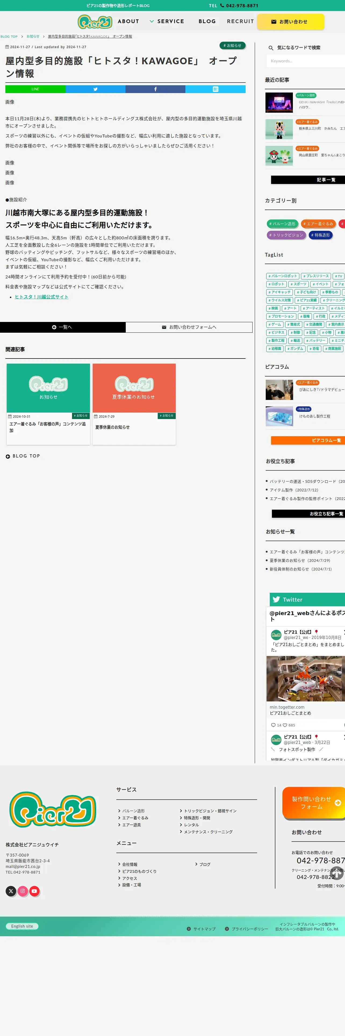Image resolution: width=345 pixels, height=1036 pixels.
Task: Open the ブログ footer link
Action: click(205, 864)
